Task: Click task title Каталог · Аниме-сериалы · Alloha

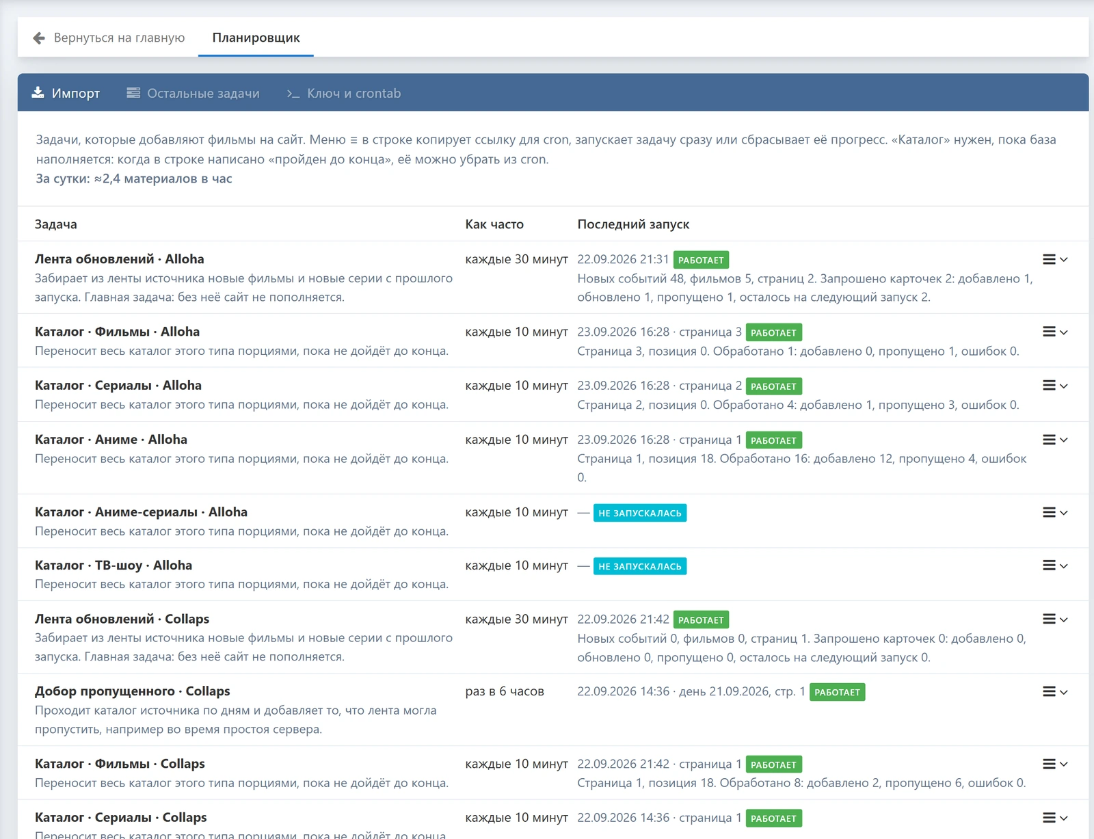Action: tap(141, 512)
